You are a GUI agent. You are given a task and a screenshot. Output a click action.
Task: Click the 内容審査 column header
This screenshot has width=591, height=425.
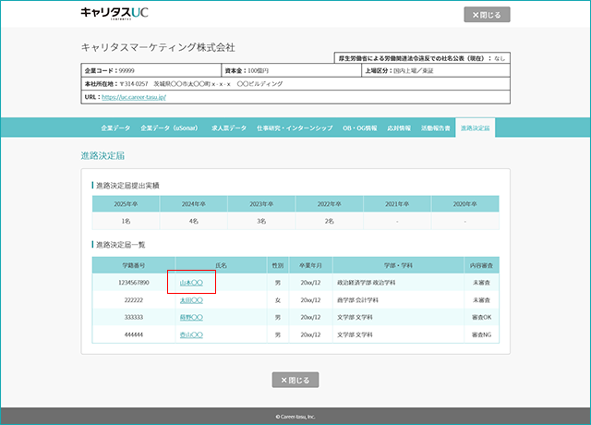click(481, 265)
